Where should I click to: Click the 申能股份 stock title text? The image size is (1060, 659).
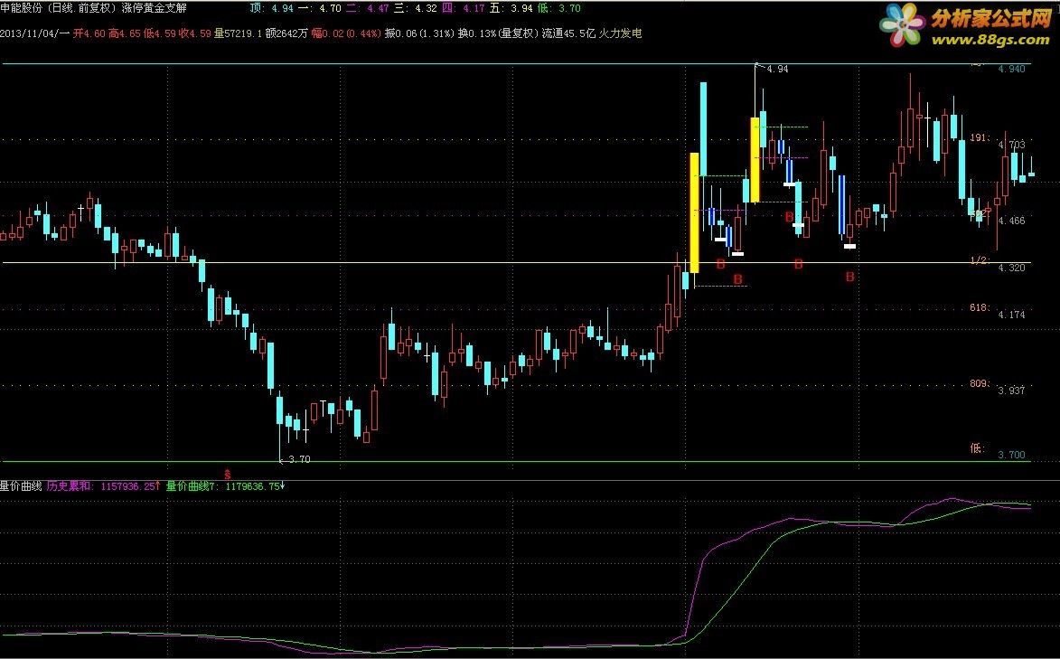coord(23,8)
